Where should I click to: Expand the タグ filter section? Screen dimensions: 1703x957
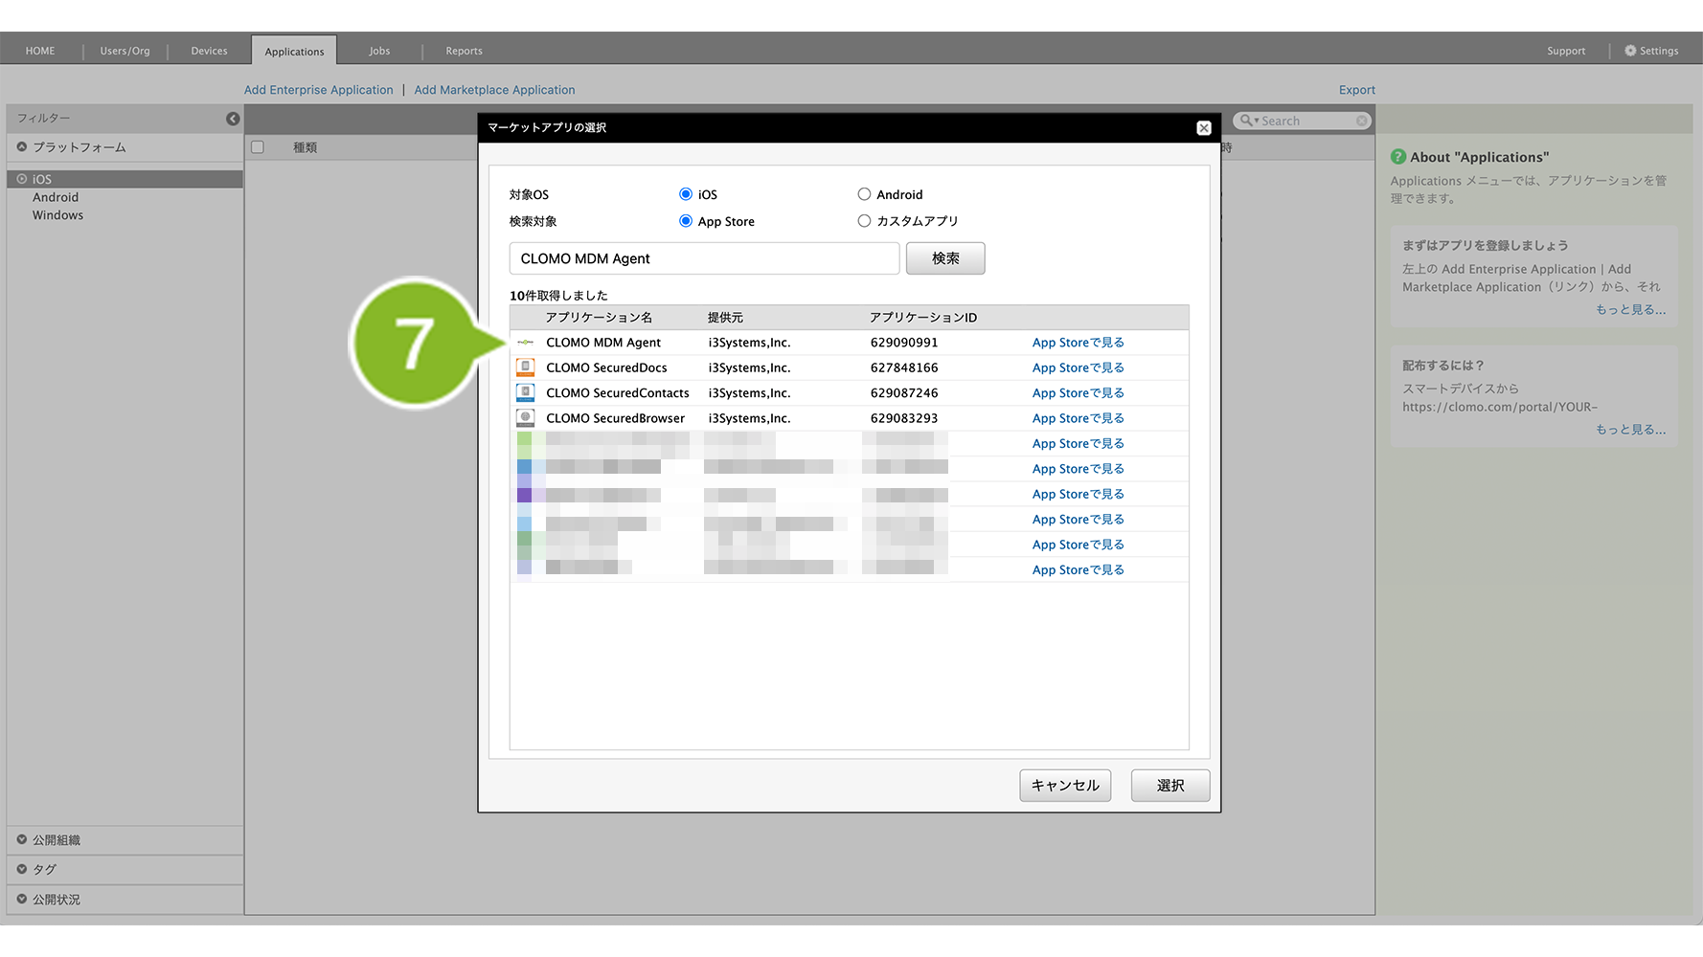coord(22,870)
